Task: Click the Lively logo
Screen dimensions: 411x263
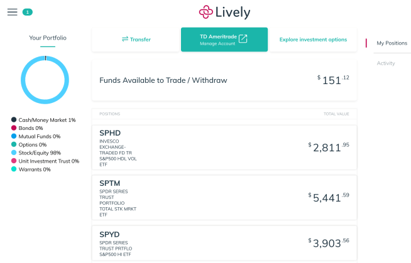Action: 224,12
